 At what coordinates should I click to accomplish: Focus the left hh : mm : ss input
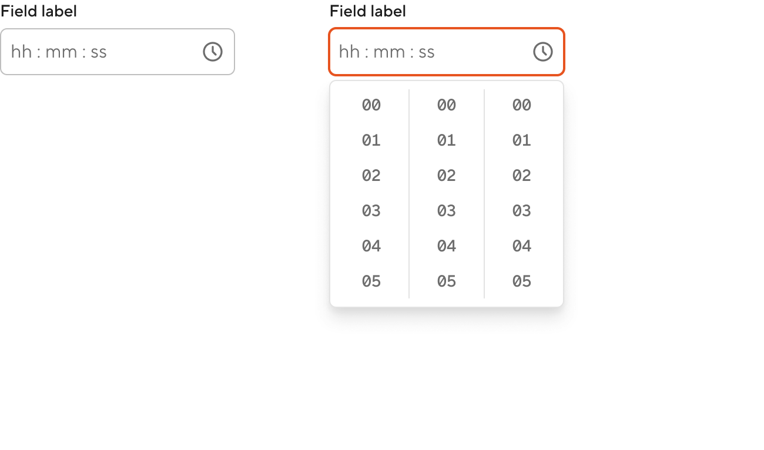118,52
